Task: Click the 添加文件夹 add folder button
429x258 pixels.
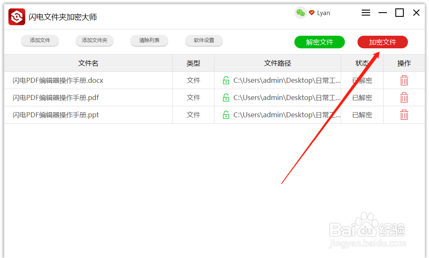Action: coord(94,40)
